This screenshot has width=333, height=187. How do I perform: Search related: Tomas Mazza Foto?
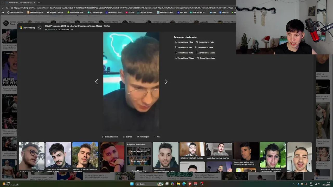(183, 48)
